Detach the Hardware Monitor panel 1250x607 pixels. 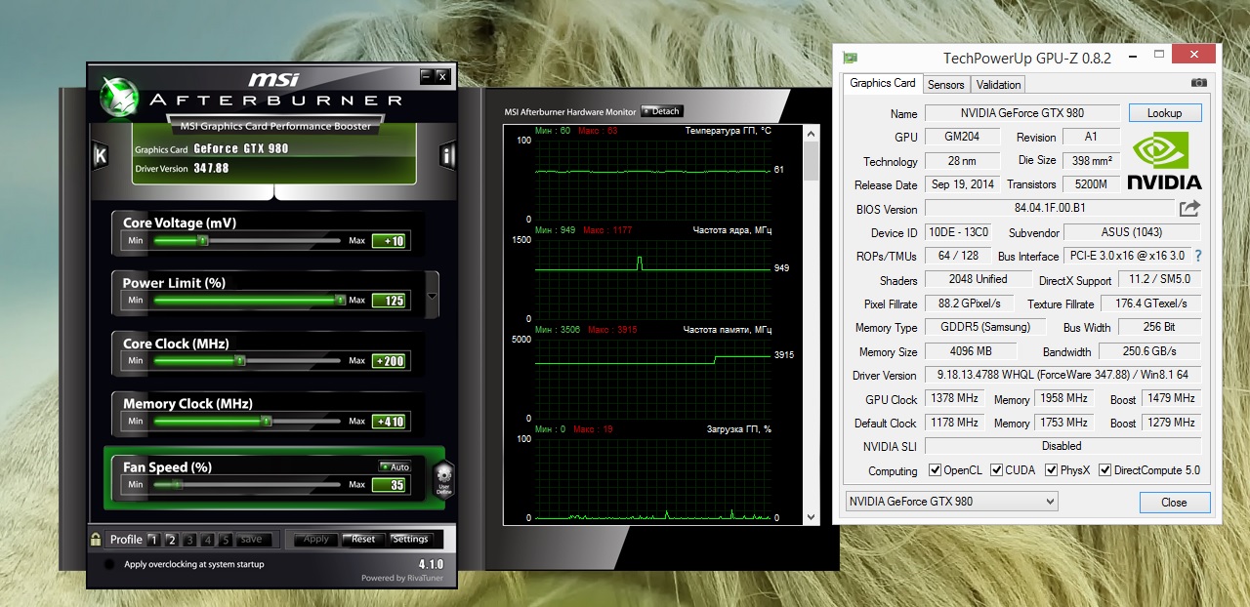coord(662,111)
